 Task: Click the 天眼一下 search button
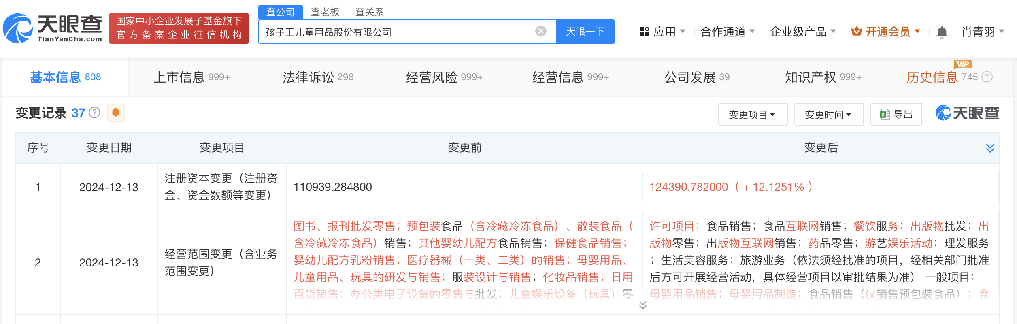coord(585,32)
